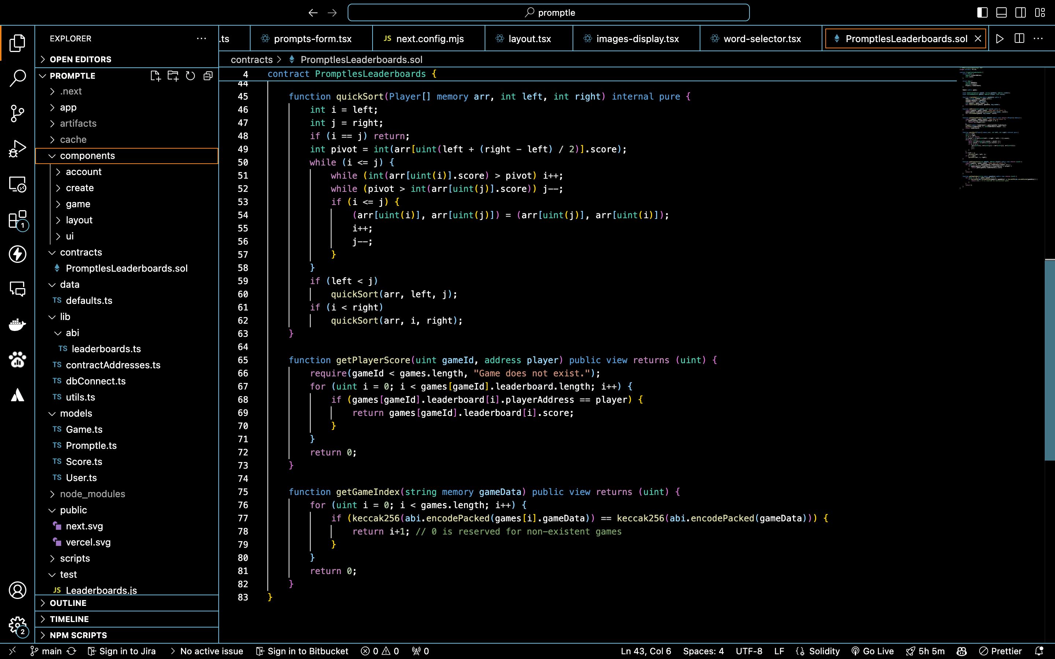Open the Accounts menu icon
Screen dimensions: 1055x659
tap(18, 590)
